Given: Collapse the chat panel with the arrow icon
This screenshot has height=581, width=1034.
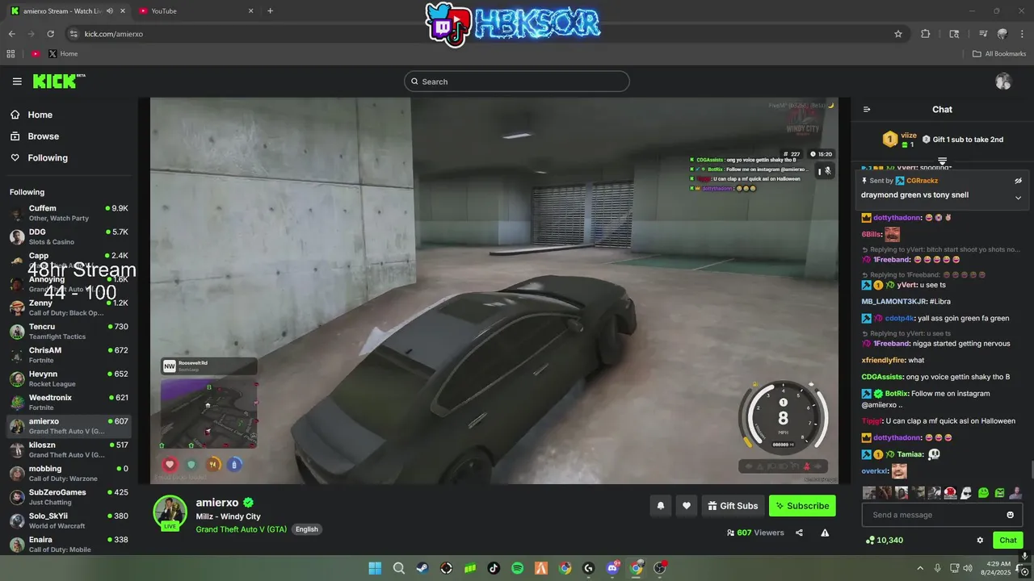Looking at the screenshot, I should [867, 110].
